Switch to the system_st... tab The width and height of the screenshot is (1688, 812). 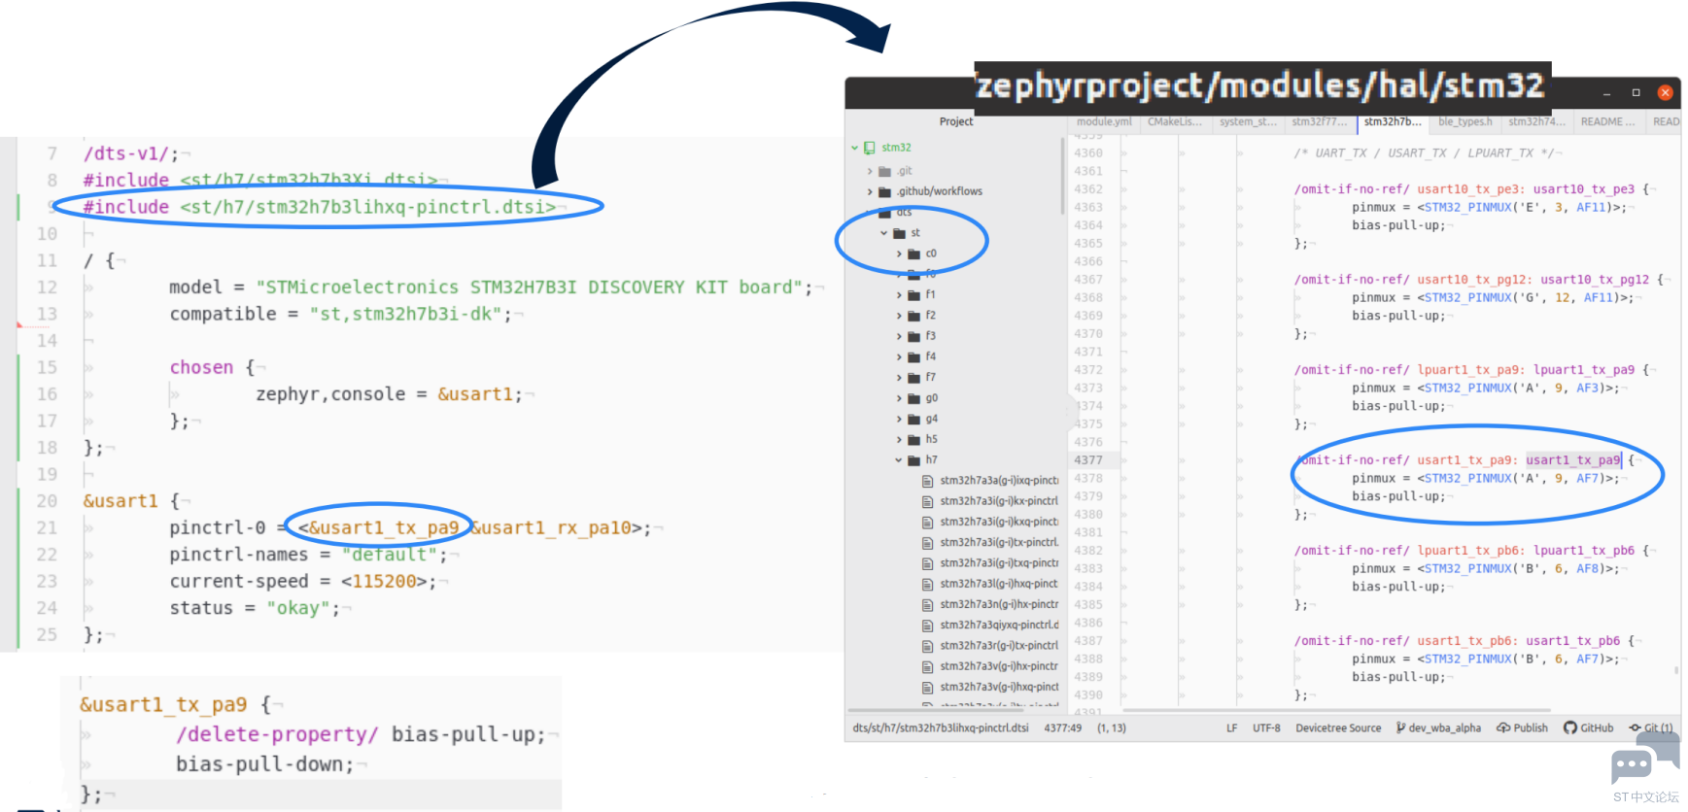[x=1248, y=121]
